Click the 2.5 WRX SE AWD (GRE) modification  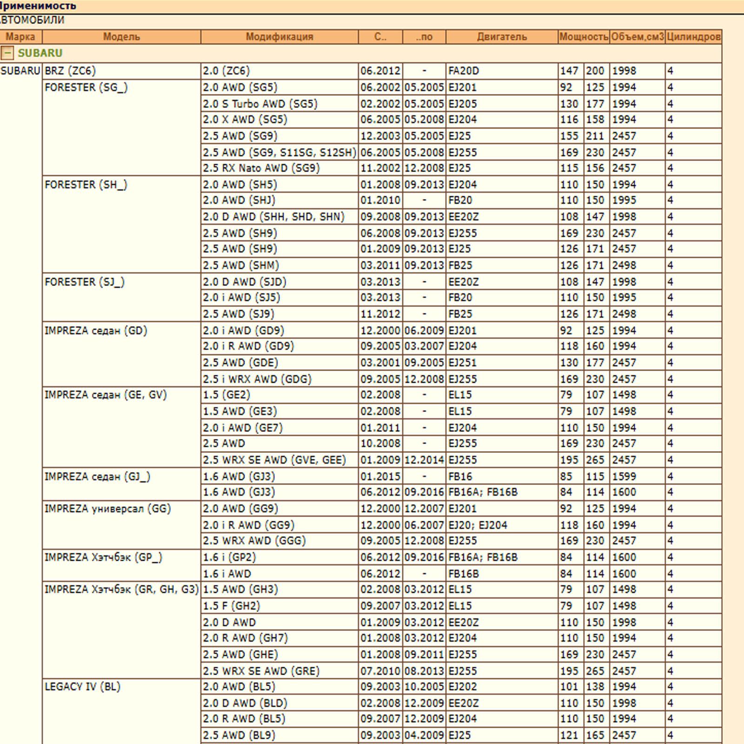point(261,671)
